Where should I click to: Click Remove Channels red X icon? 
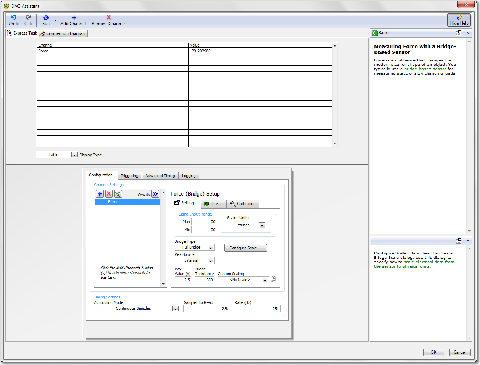click(x=108, y=17)
